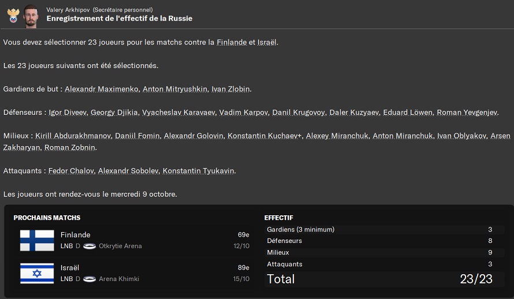
Task: Open the Israël link in the message
Action: (x=267, y=42)
